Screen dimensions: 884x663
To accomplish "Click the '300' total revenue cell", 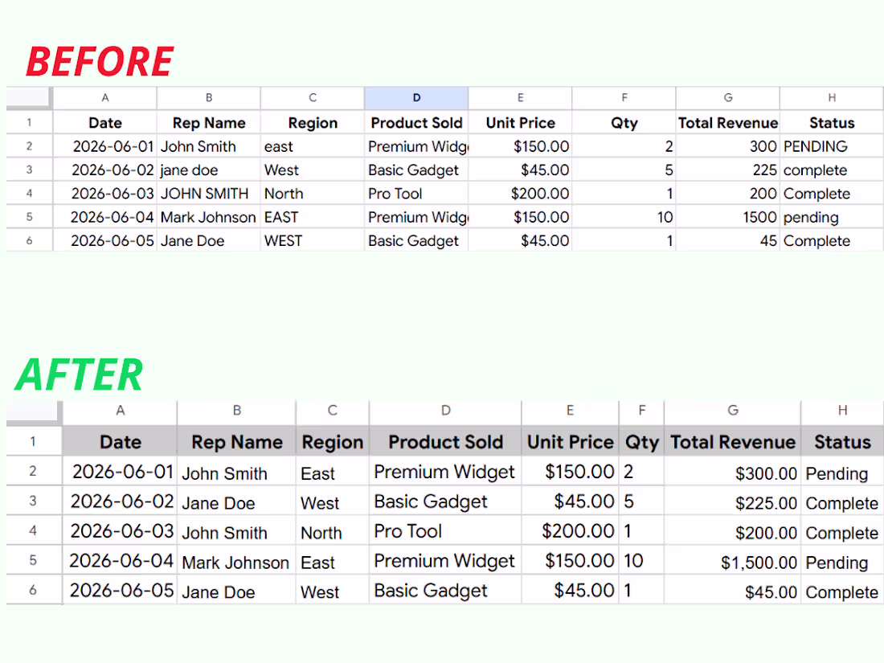I will pos(728,146).
